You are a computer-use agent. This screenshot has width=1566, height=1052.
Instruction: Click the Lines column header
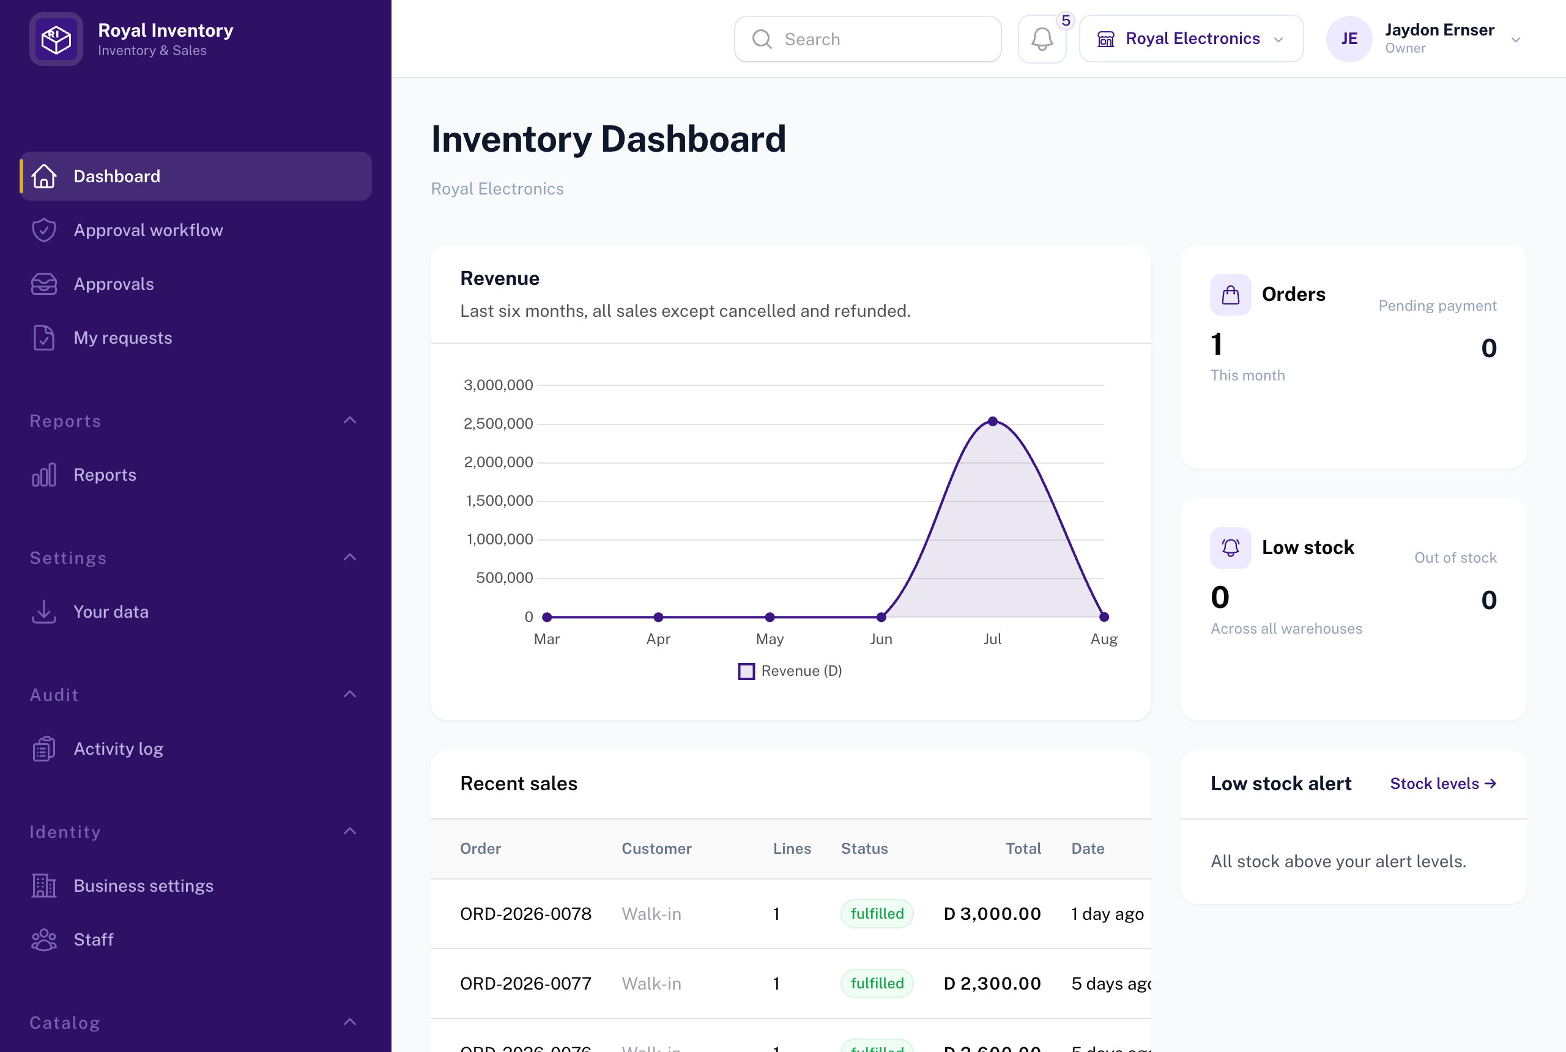792,849
